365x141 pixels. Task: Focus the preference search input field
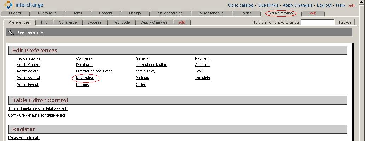317,22
